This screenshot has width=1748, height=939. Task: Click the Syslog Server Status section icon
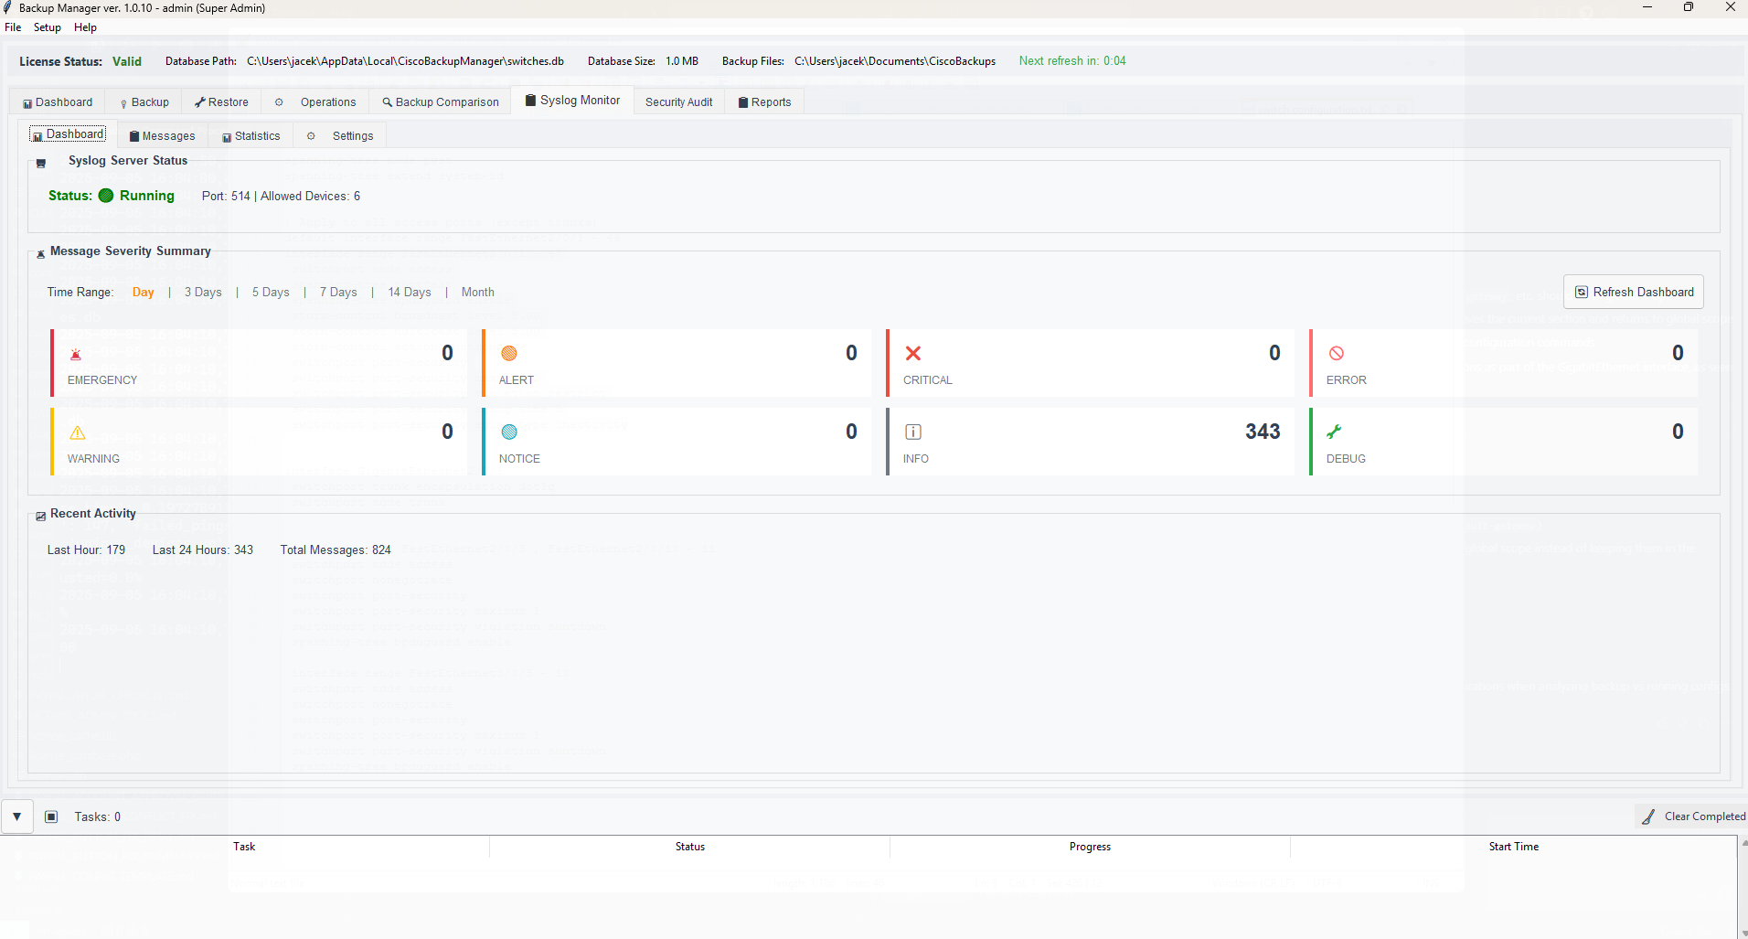pyautogui.click(x=41, y=164)
